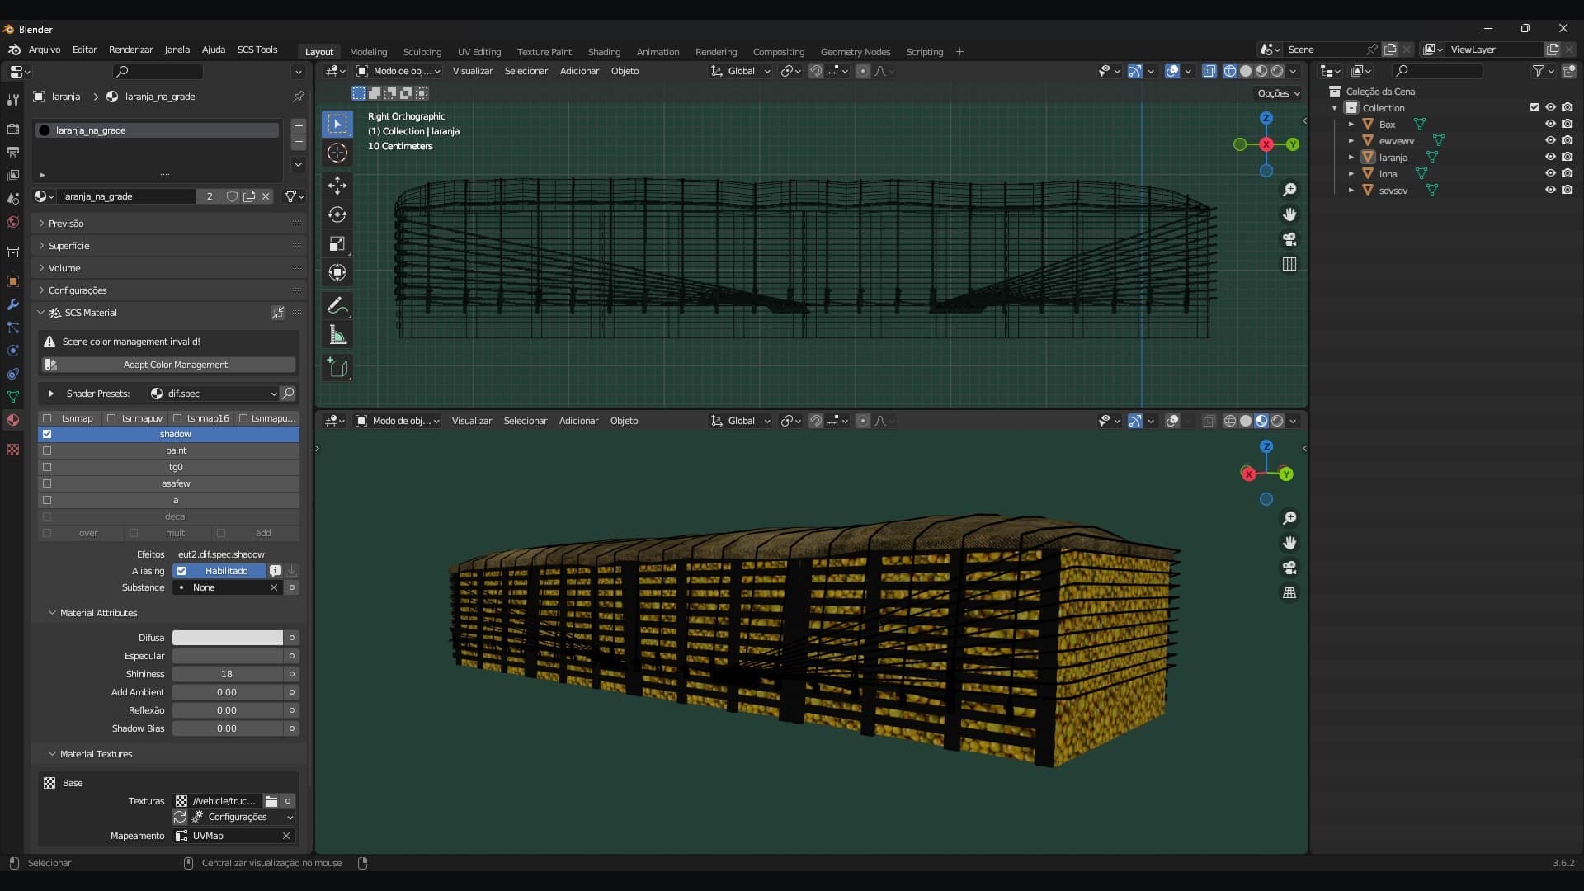The width and height of the screenshot is (1584, 891).
Task: Open Object Data properties tab in sidebar
Action: tap(12, 397)
